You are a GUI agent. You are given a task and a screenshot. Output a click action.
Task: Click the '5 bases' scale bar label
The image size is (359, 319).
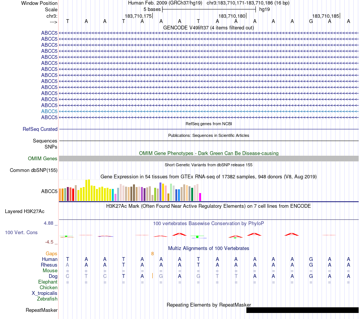coord(152,9)
